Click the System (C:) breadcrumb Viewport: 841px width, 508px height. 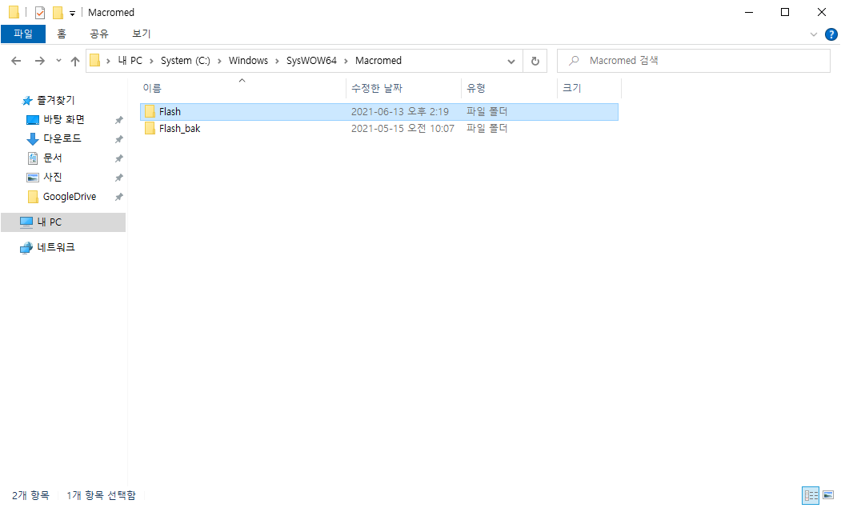pos(186,61)
